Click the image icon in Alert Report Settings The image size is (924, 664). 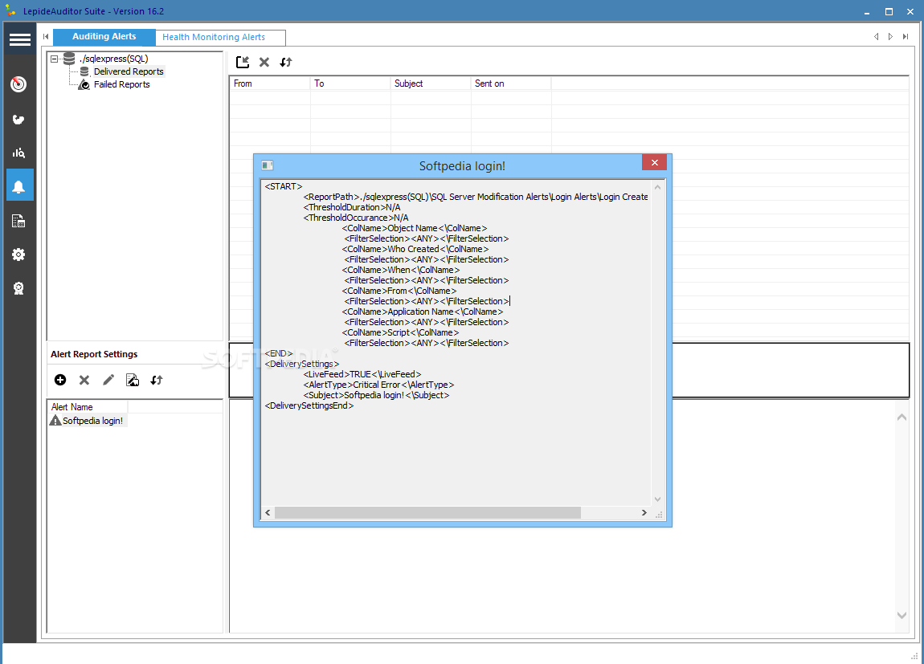coord(133,380)
